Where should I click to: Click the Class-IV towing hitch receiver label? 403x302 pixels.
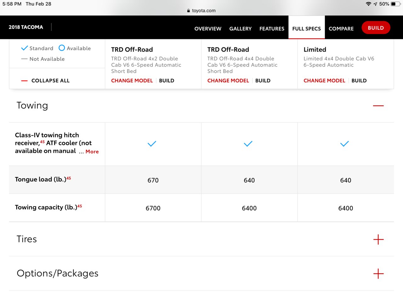54,143
